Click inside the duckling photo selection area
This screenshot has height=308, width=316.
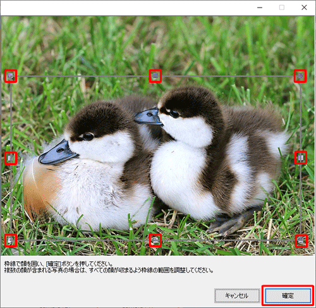pyautogui.click(x=155, y=158)
